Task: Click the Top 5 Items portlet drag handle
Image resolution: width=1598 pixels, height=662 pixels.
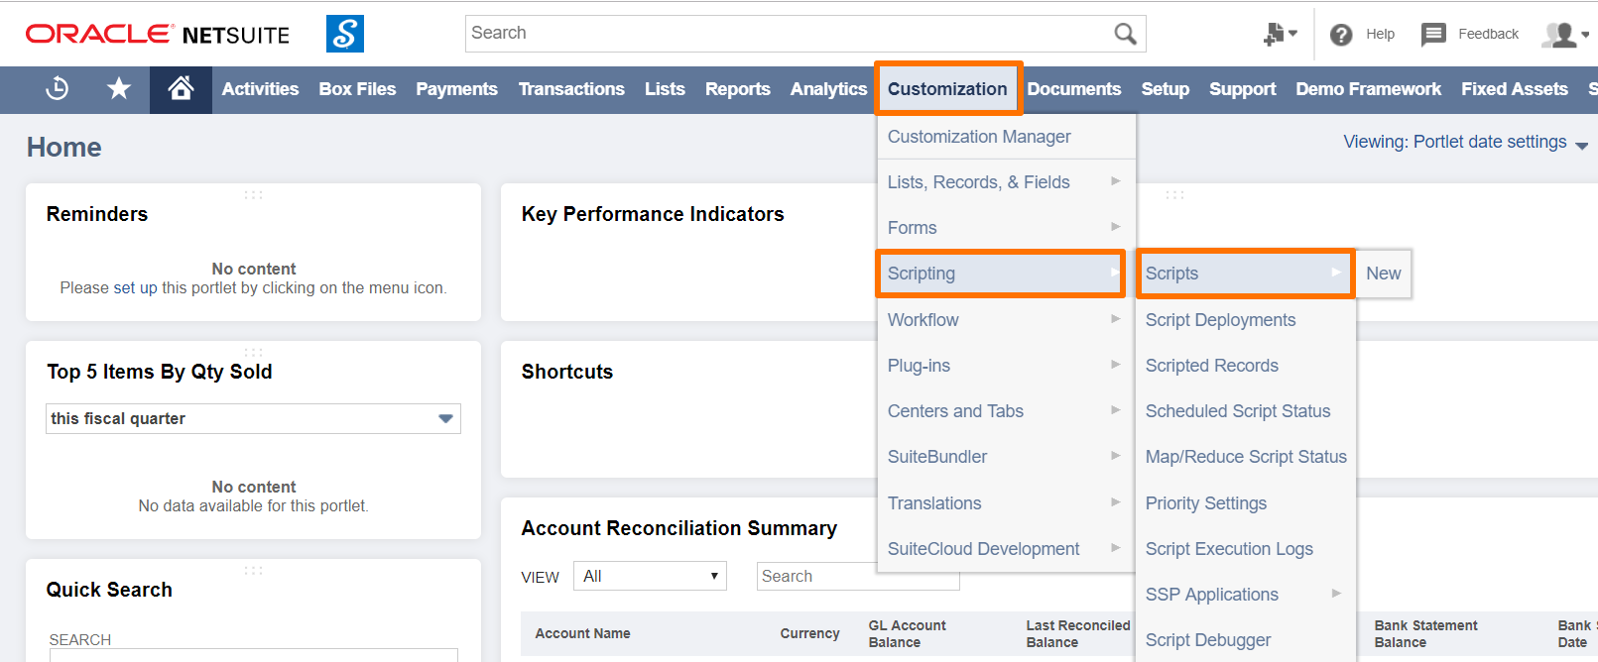Action: click(x=254, y=352)
